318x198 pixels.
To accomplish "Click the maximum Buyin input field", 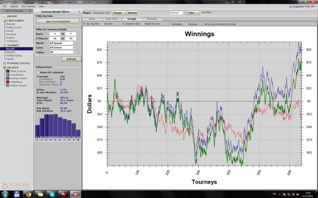I will (70, 34).
